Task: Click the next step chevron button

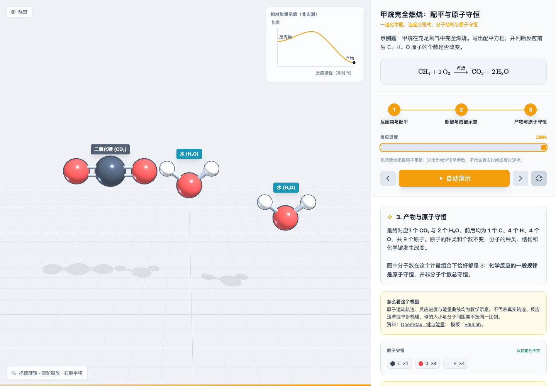Action: (520, 178)
